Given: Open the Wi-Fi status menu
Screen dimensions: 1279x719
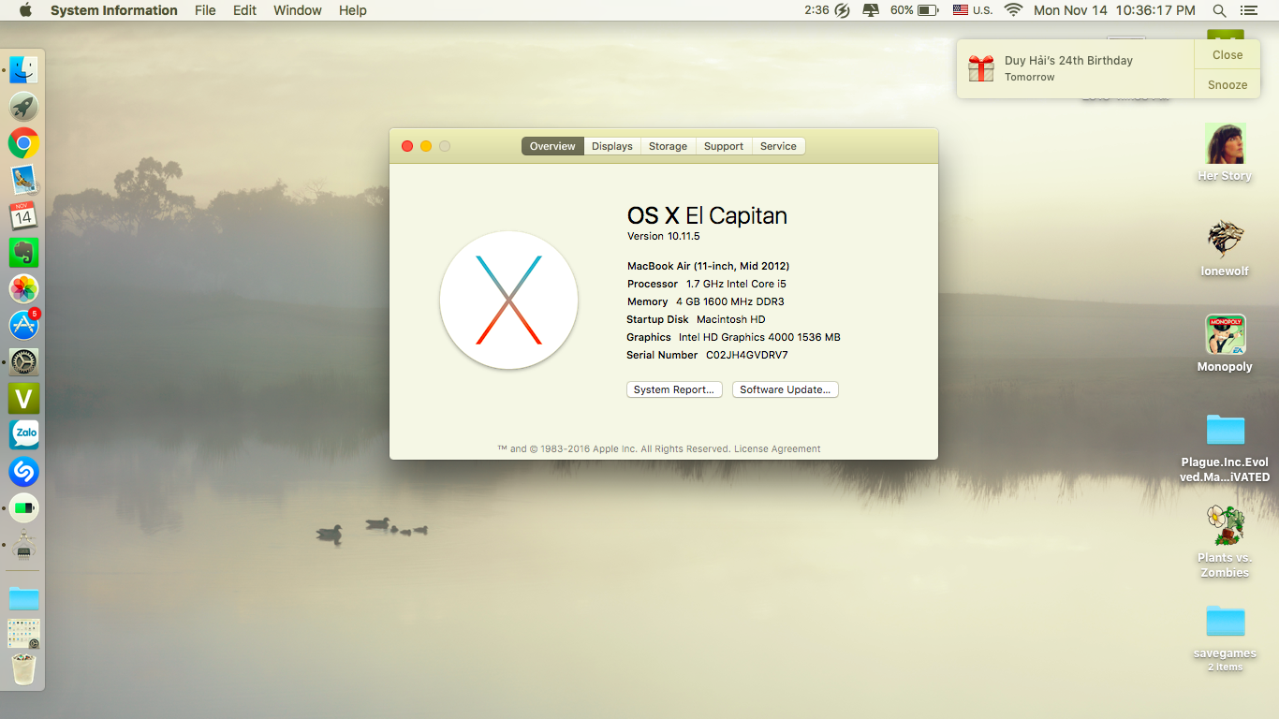Looking at the screenshot, I should pyautogui.click(x=1013, y=10).
